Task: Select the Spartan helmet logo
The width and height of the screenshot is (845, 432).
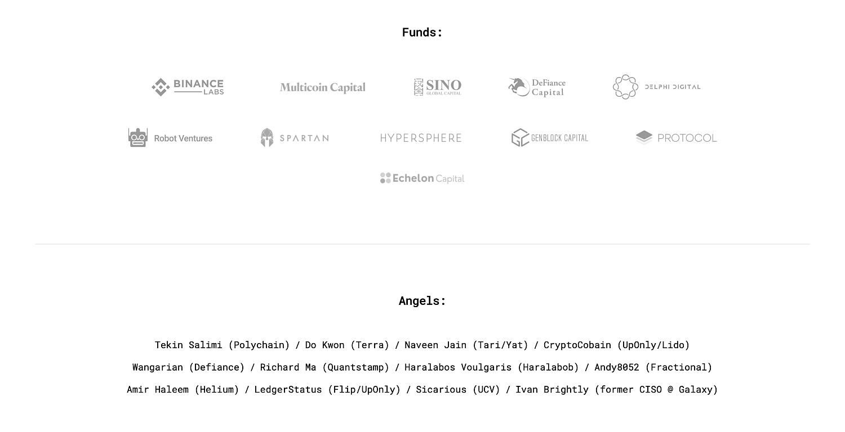Action: pos(295,138)
